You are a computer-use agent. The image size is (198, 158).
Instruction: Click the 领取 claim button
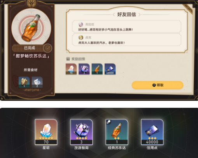coord(158,85)
